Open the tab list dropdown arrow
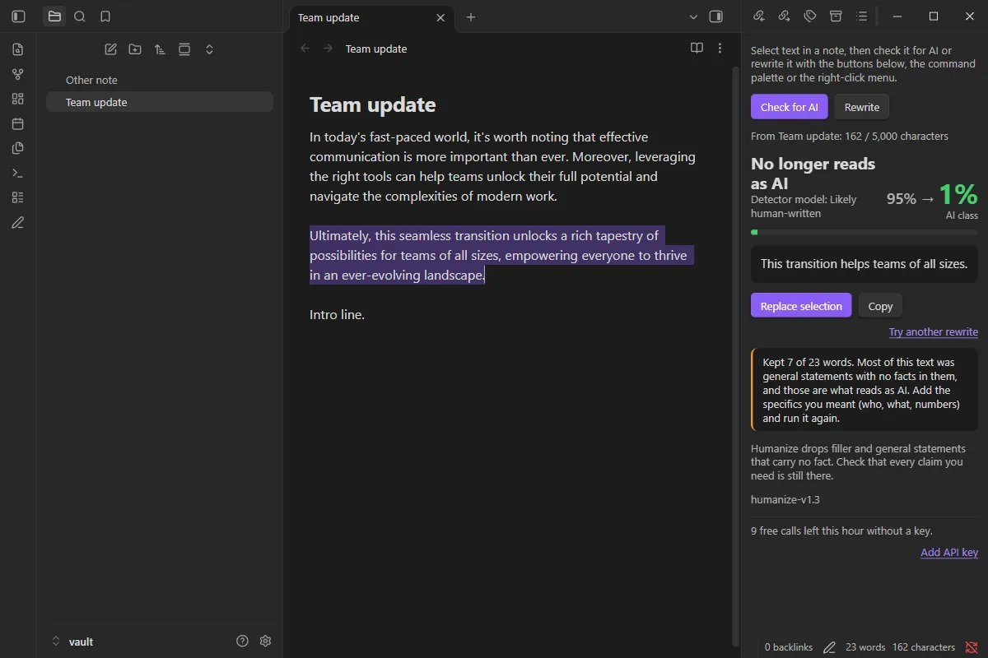The width and height of the screenshot is (988, 658). tap(693, 16)
